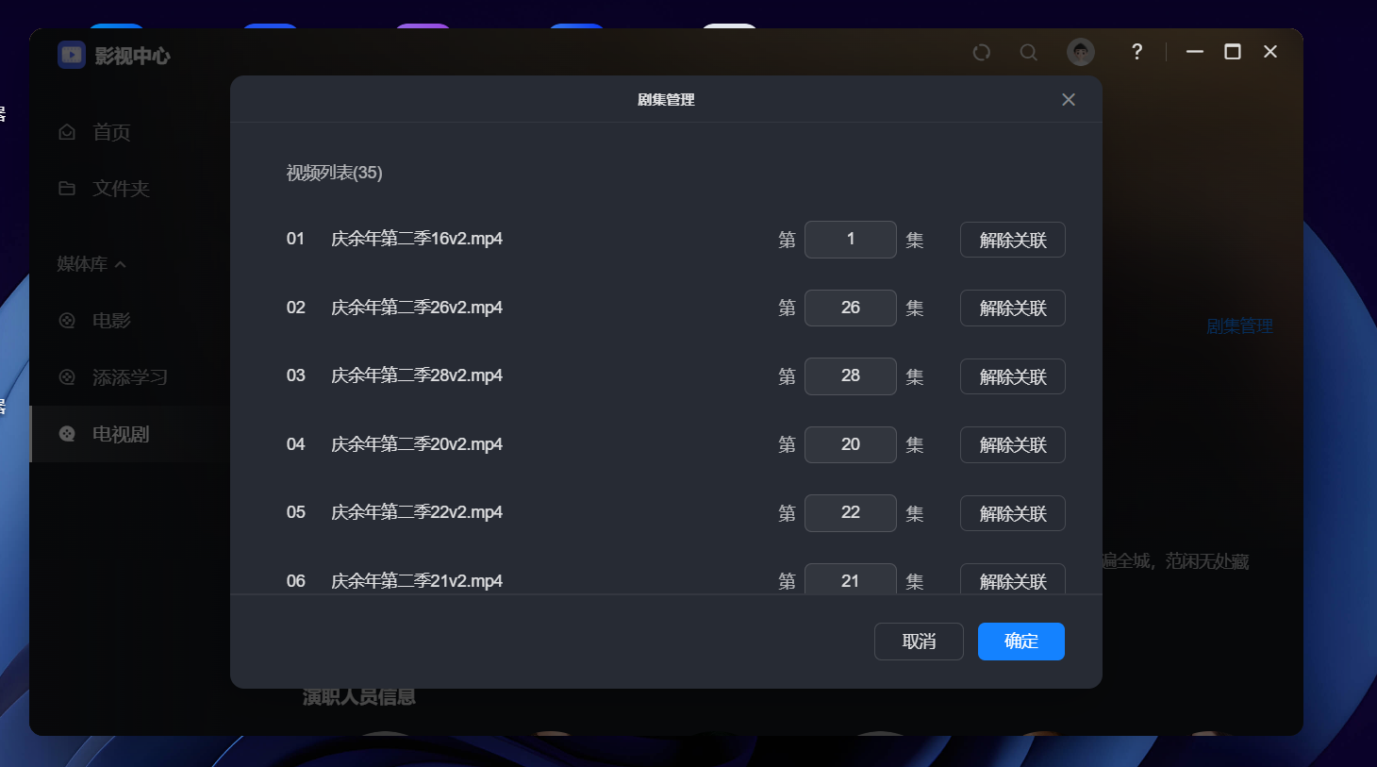Close the 剧集管理 dialog with X

1068,100
